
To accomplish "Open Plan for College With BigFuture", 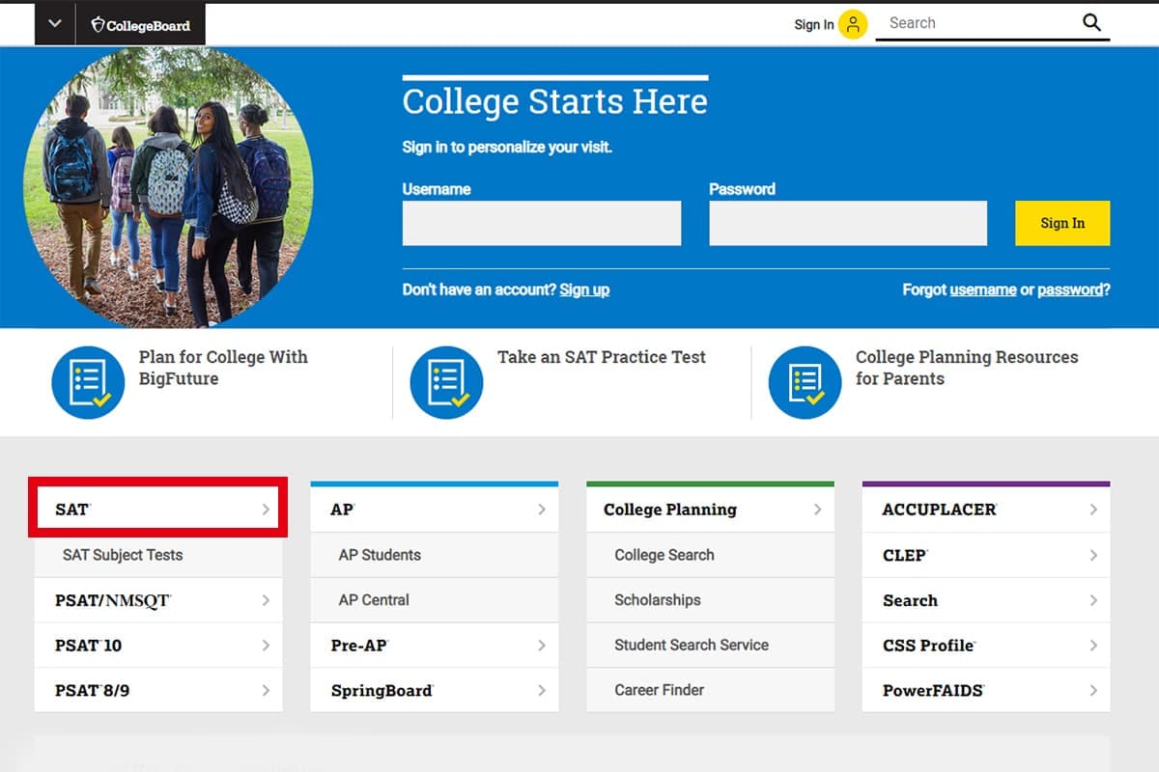I will 223,368.
